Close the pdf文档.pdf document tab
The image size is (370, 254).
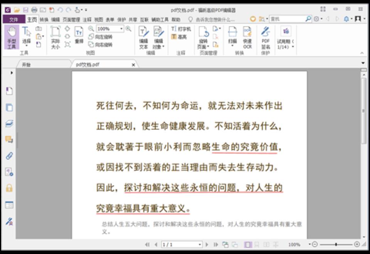coord(133,65)
